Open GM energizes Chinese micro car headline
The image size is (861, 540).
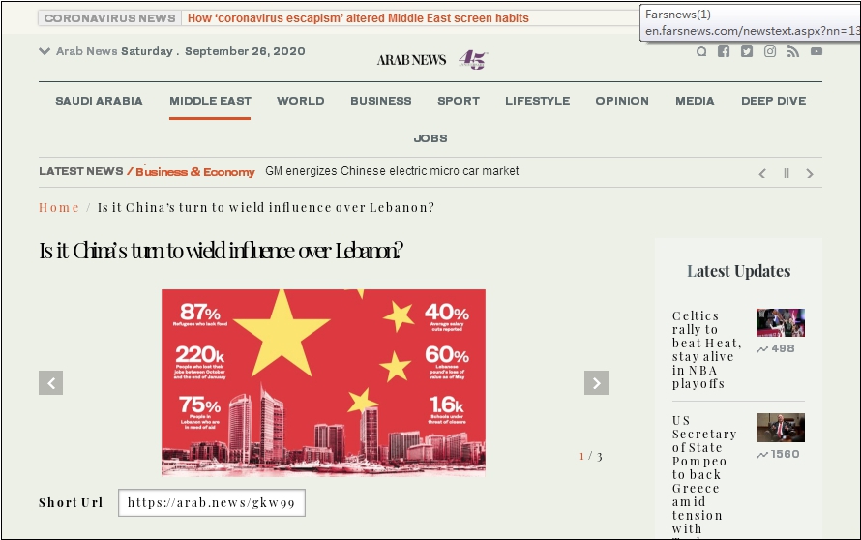click(x=392, y=171)
